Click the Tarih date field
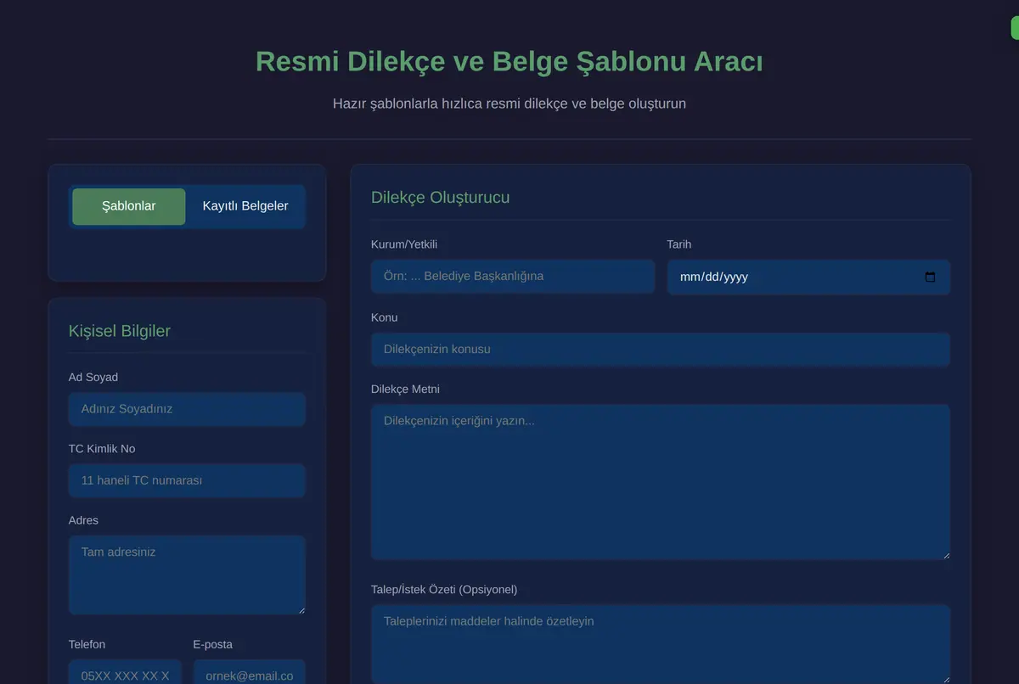Screen dimensions: 1019x684 coord(808,278)
